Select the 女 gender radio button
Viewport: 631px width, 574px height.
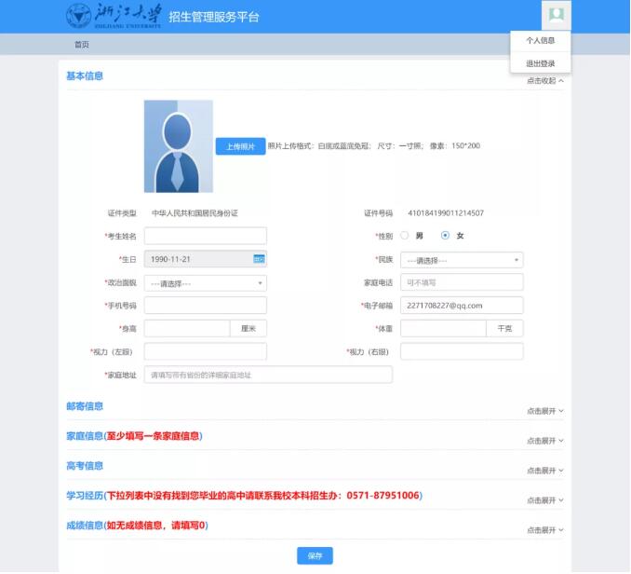pos(445,236)
